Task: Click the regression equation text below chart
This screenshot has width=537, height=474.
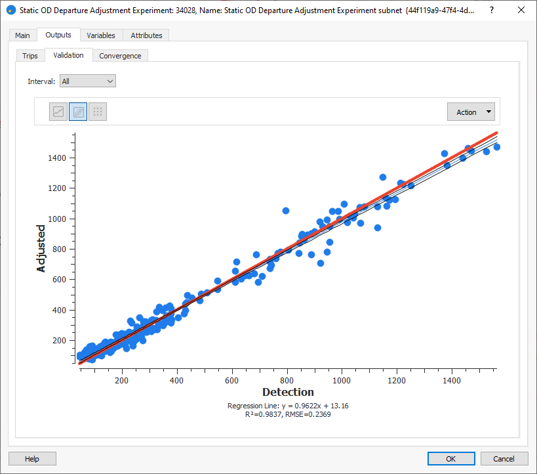Action: (x=288, y=406)
